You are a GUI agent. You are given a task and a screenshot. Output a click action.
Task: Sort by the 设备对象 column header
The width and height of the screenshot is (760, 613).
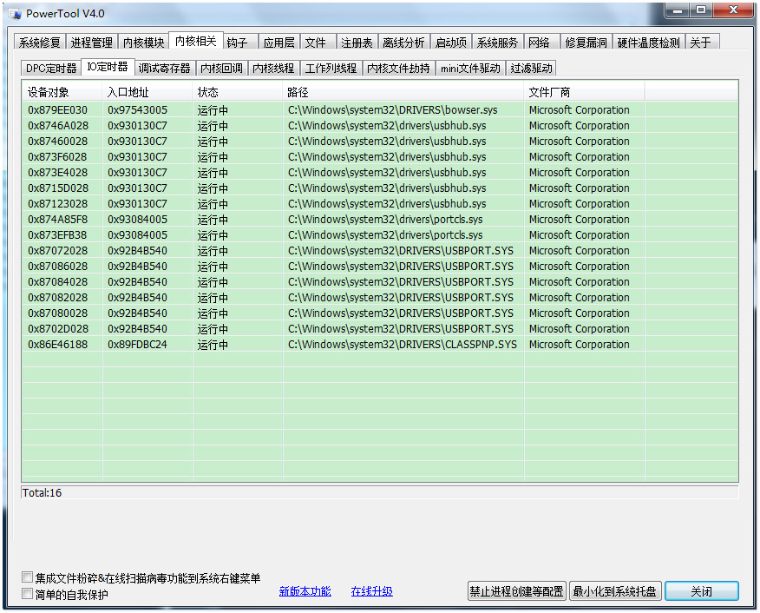click(x=62, y=92)
